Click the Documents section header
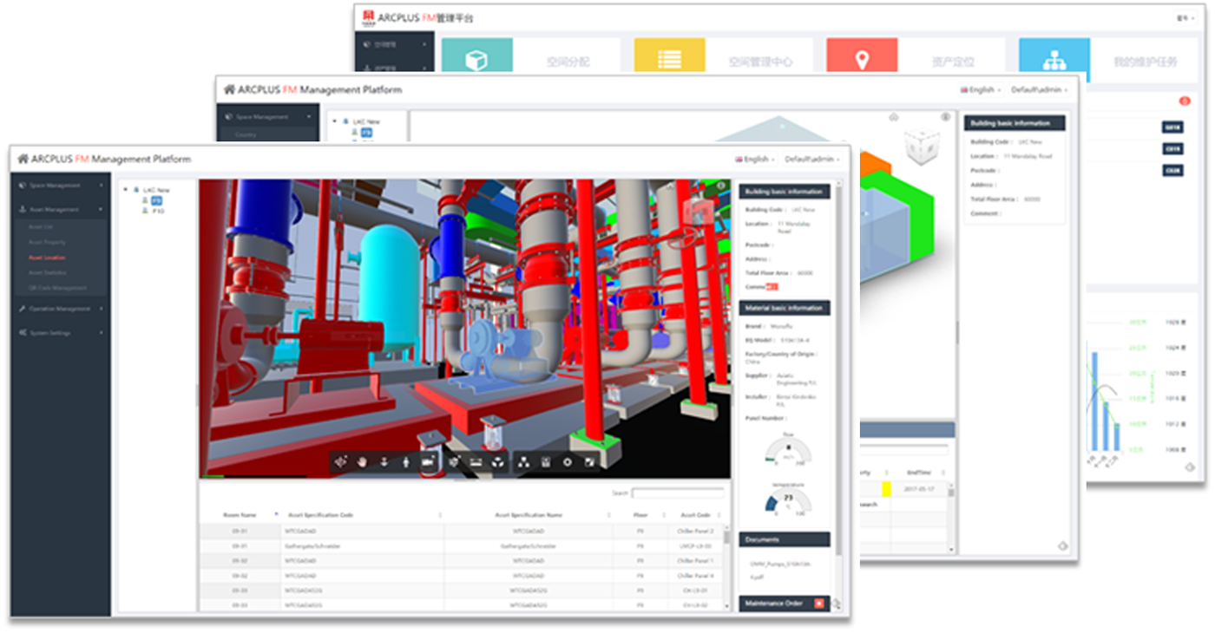Screen dimensions: 1215x633 785,539
